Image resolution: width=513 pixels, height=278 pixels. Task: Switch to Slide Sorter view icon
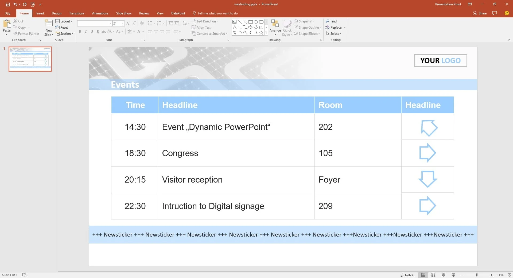[x=433, y=275]
